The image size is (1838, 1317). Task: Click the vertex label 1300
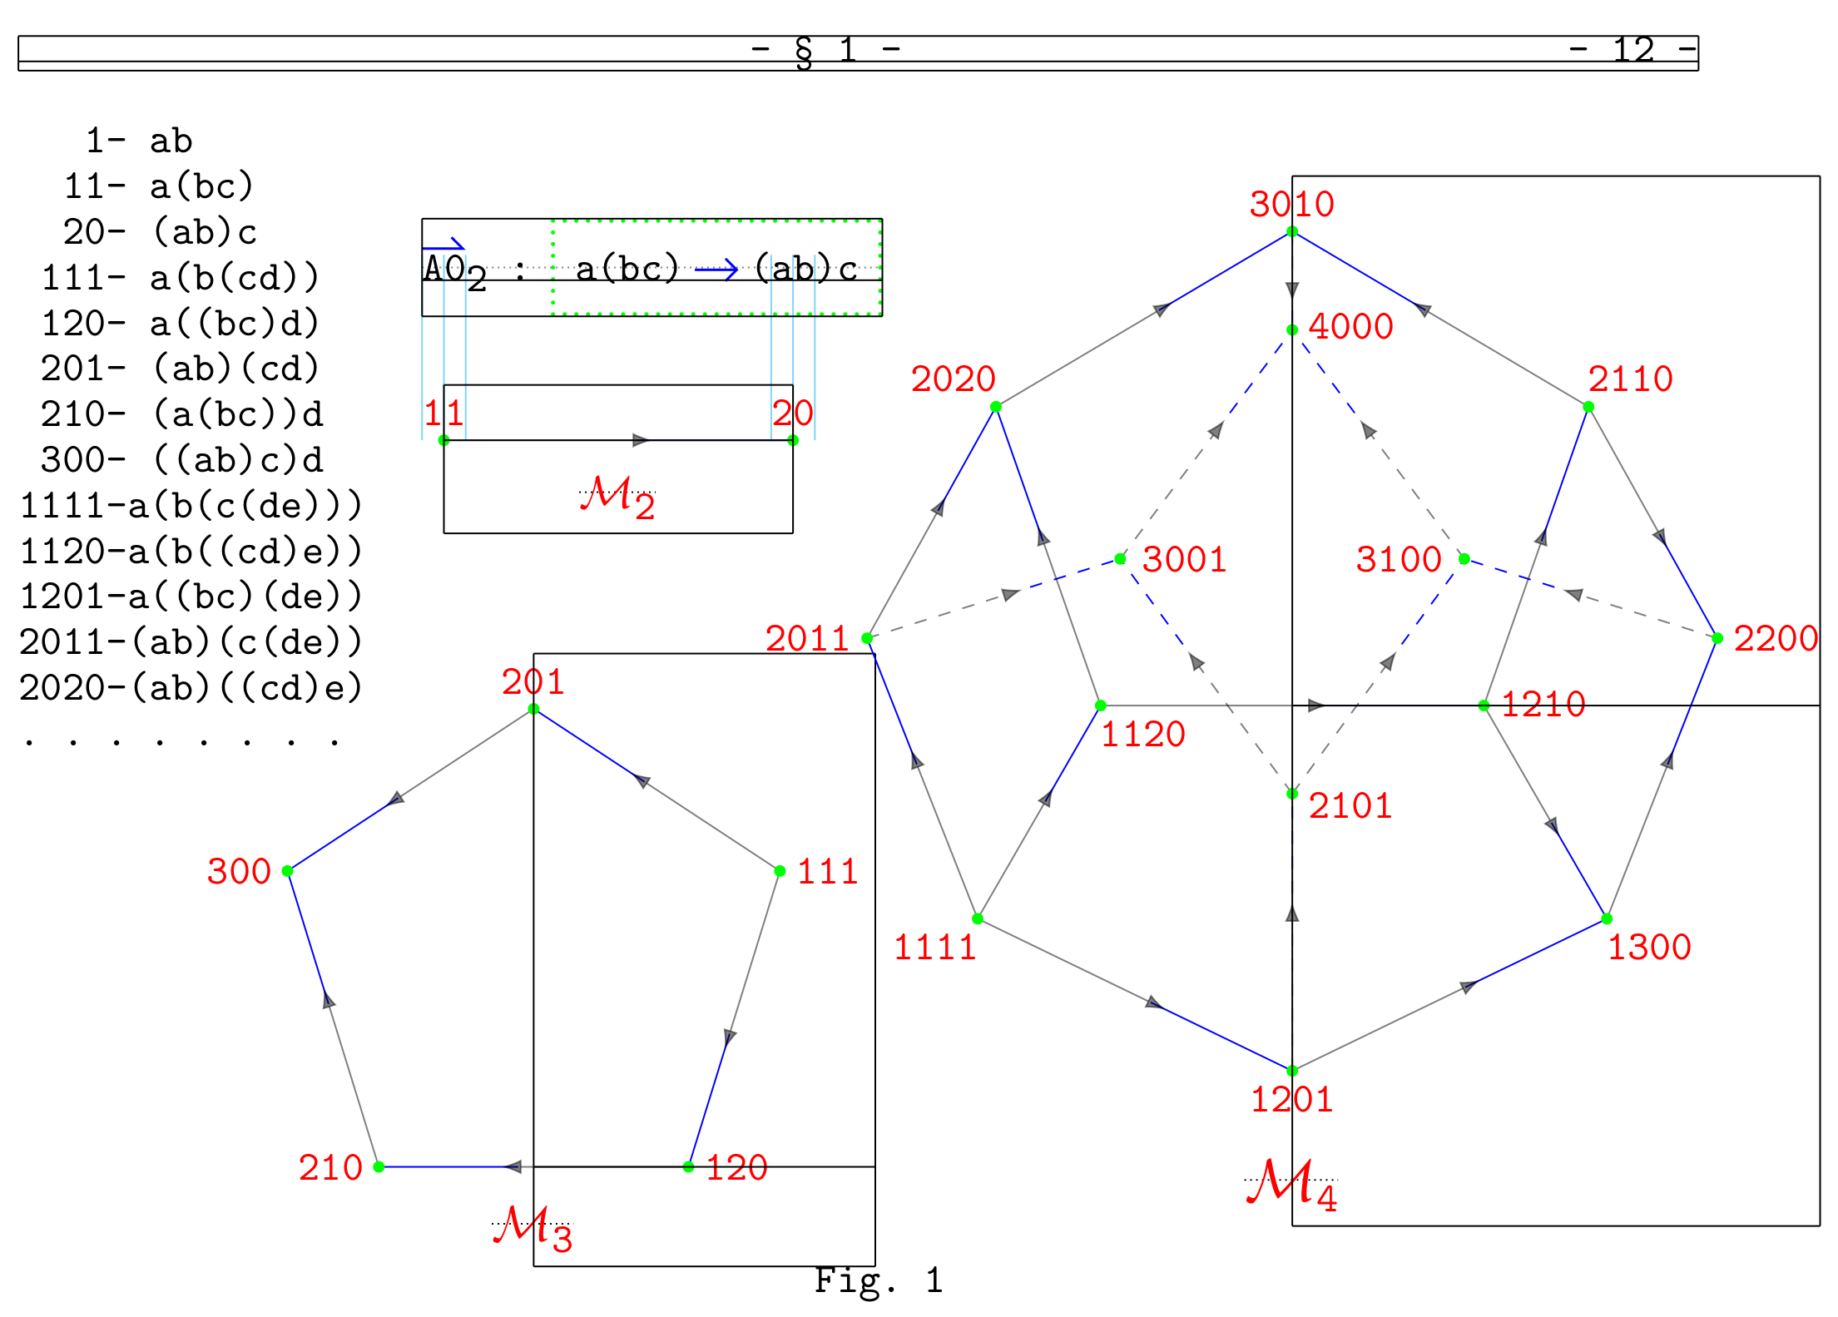(1649, 948)
